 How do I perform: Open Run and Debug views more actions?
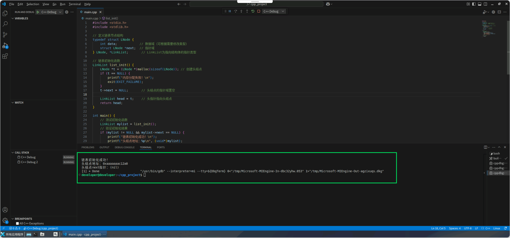pyautogui.click(x=72, y=12)
